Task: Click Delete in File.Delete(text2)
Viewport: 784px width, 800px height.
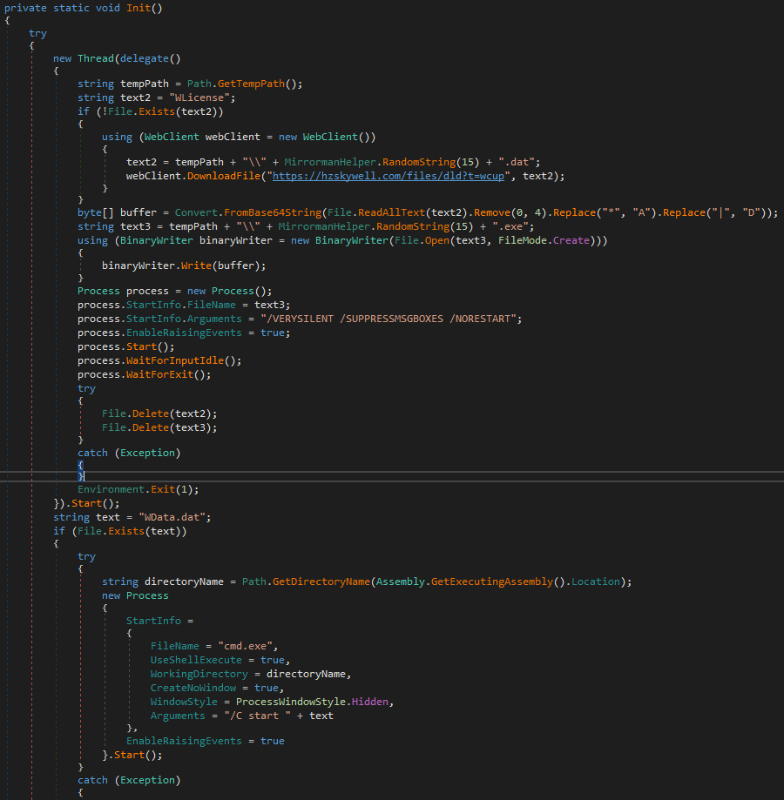Action: coord(151,413)
